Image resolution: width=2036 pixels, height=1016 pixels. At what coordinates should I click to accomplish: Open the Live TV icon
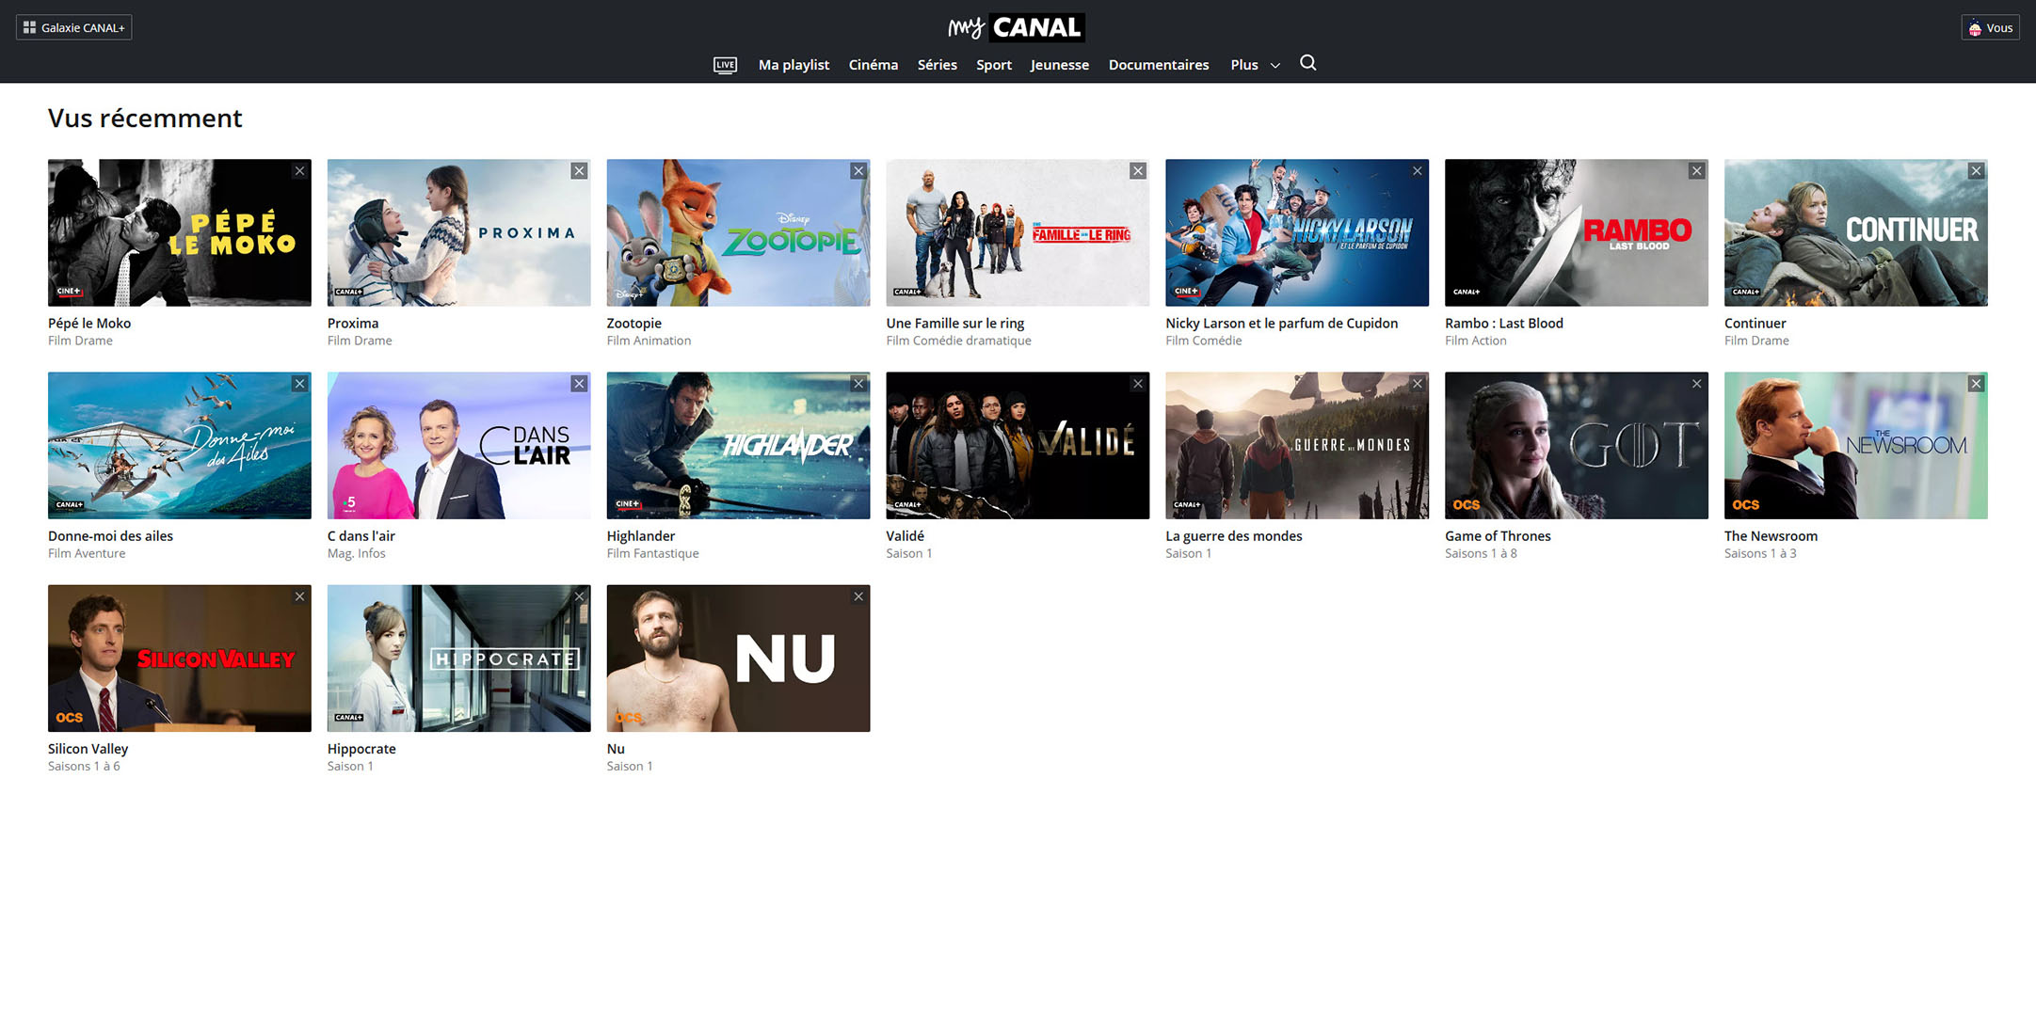(x=725, y=65)
